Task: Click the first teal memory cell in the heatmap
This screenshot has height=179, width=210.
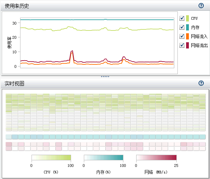Action: click(9, 137)
